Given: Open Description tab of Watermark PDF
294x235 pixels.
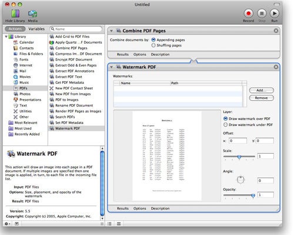Looking at the screenshot, I should point(160,208).
